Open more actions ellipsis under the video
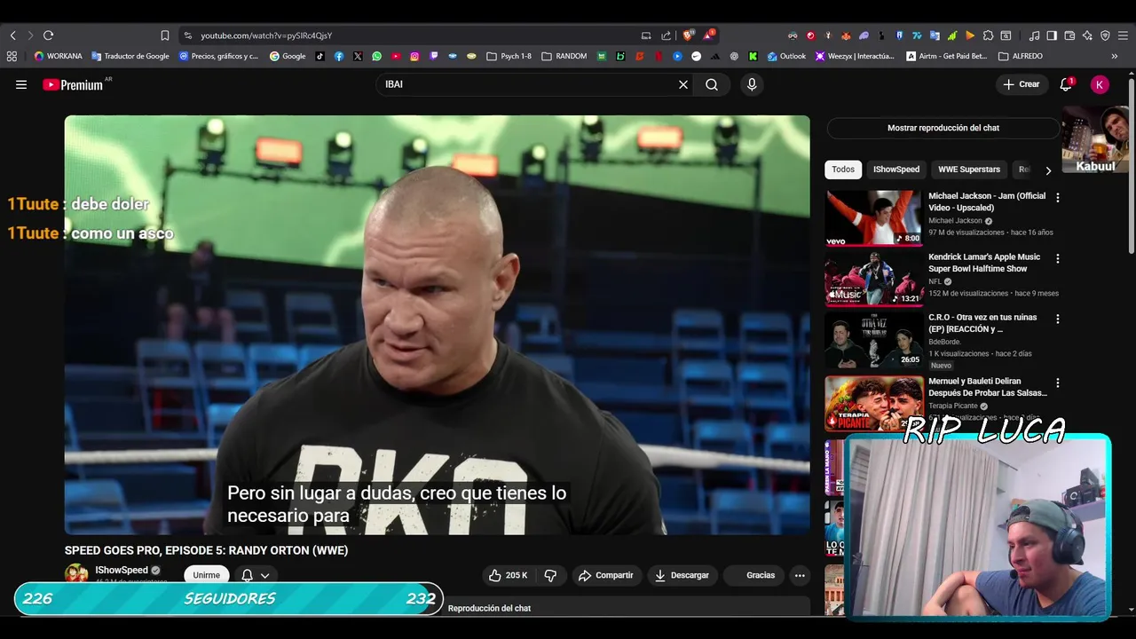This screenshot has width=1136, height=639. click(x=800, y=575)
